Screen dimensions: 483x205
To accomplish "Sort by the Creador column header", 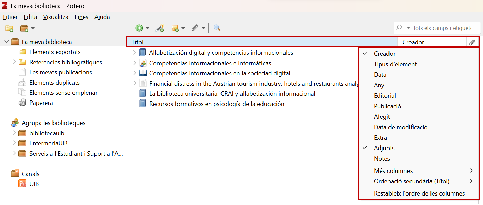I will pos(432,42).
